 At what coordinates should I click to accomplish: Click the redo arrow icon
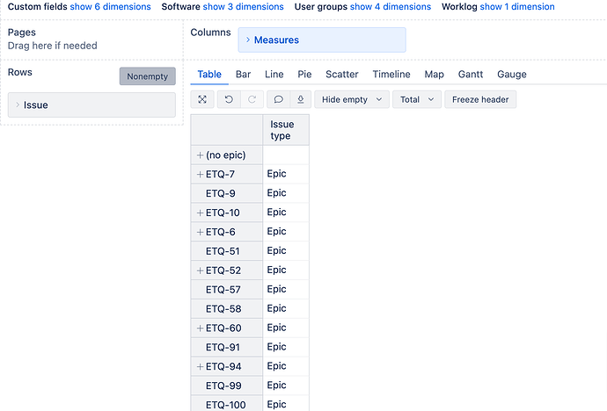(251, 99)
